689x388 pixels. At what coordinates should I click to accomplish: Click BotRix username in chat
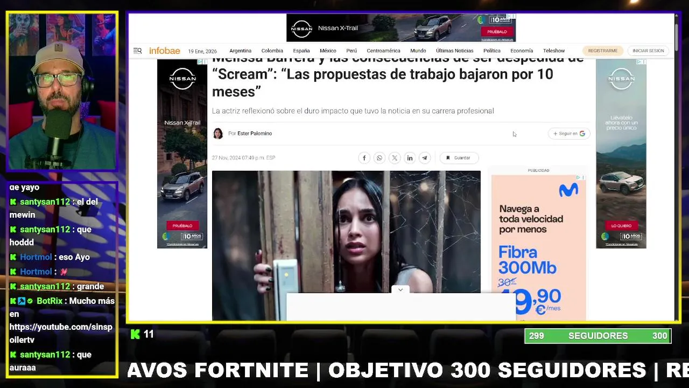(x=50, y=301)
